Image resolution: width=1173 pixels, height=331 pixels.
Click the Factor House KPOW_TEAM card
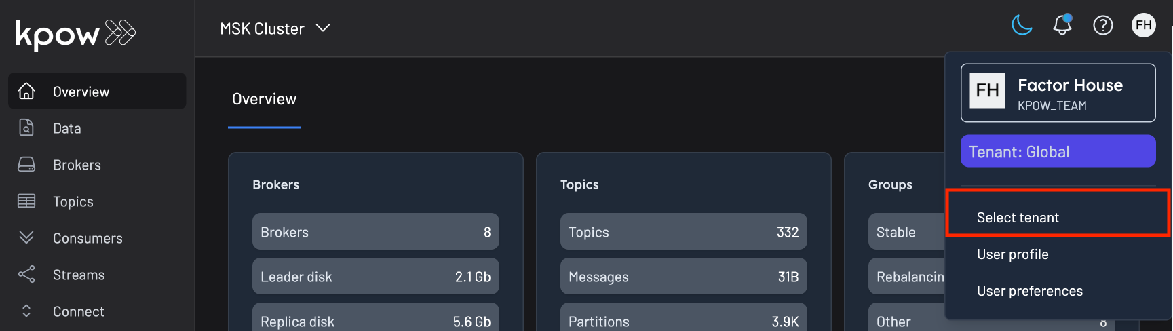[1058, 94]
